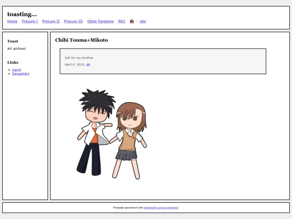The width and height of the screenshot is (292, 219).
Task: Click the chibi Touma and Mikoto artwork
Action: tap(112, 134)
